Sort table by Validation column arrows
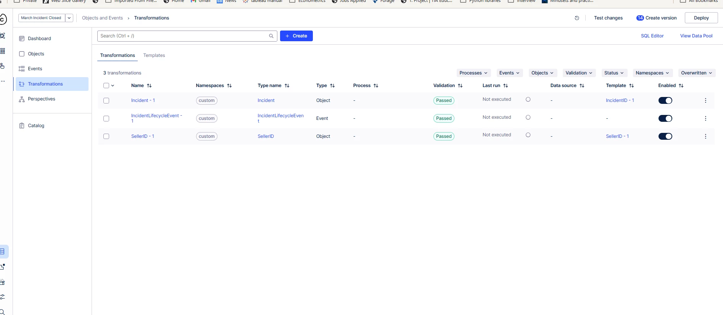Viewport: 723px width, 315px height. click(x=460, y=86)
